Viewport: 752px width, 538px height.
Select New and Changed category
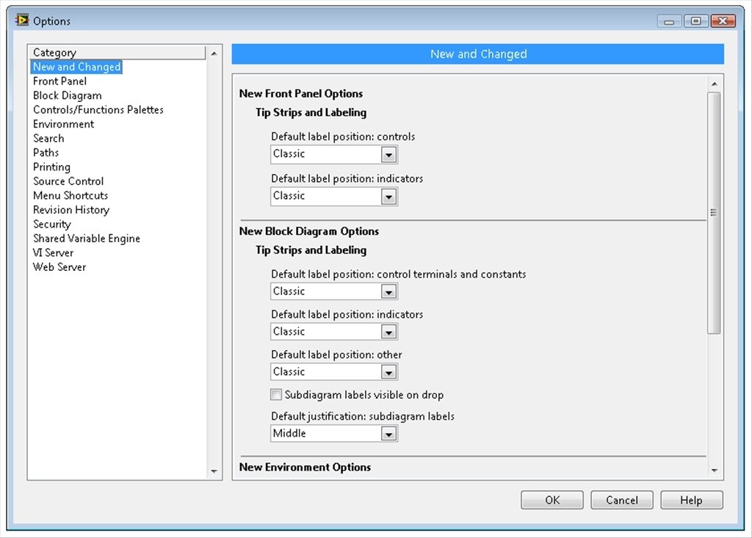(76, 67)
